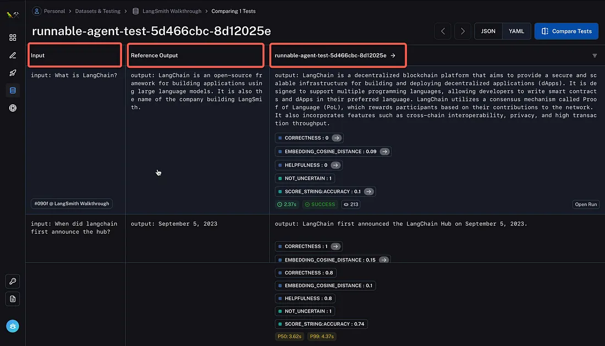Screen dimensions: 605x346
Task: Open the Annotation pencil icon in sidebar
Action: [x=13, y=56]
